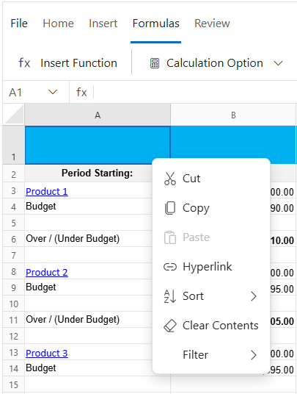Switch to the Review tab

(212, 24)
